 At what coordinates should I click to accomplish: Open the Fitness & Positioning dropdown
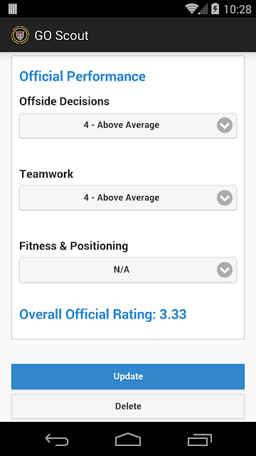128,270
